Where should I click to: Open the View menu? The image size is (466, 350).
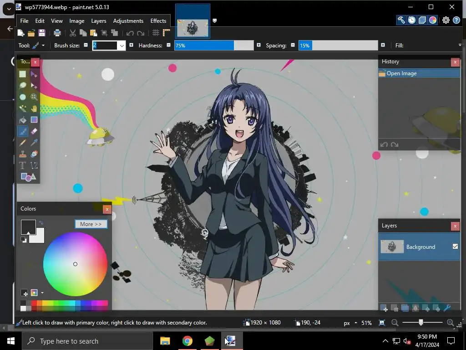[x=57, y=21]
